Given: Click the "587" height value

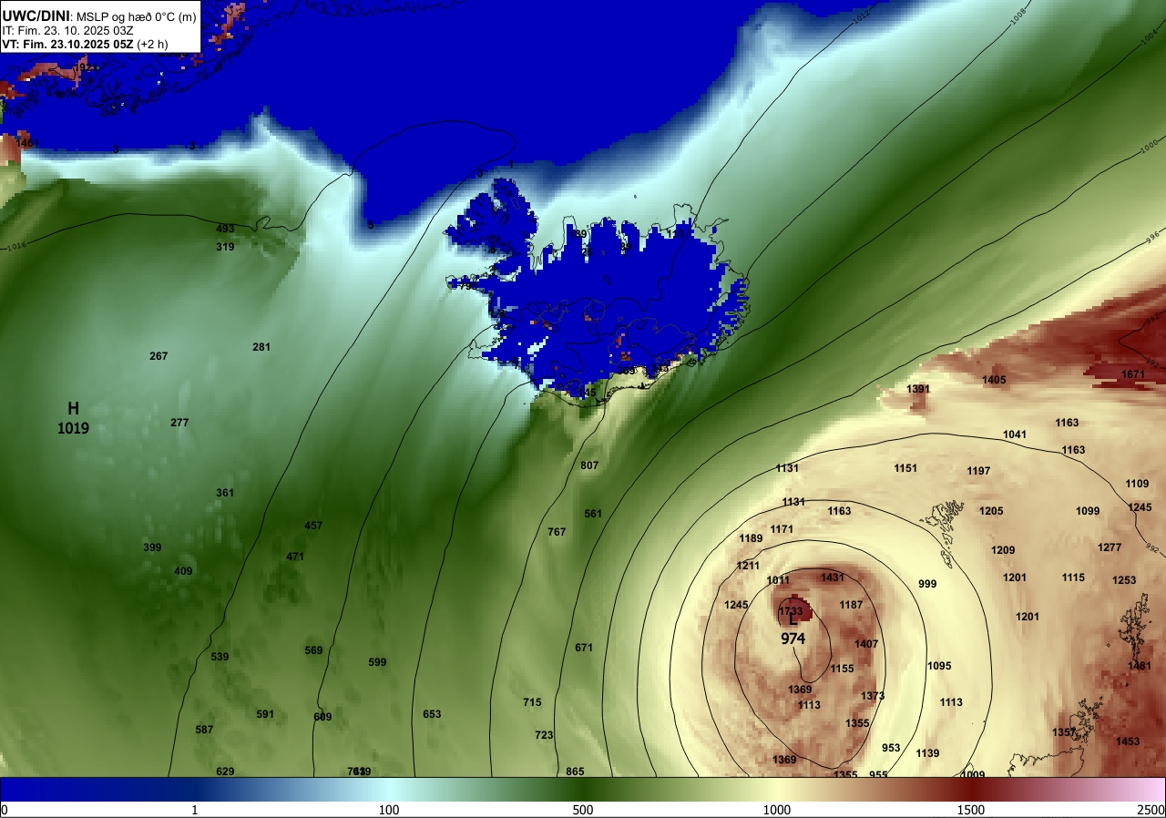Looking at the screenshot, I should point(204,730).
